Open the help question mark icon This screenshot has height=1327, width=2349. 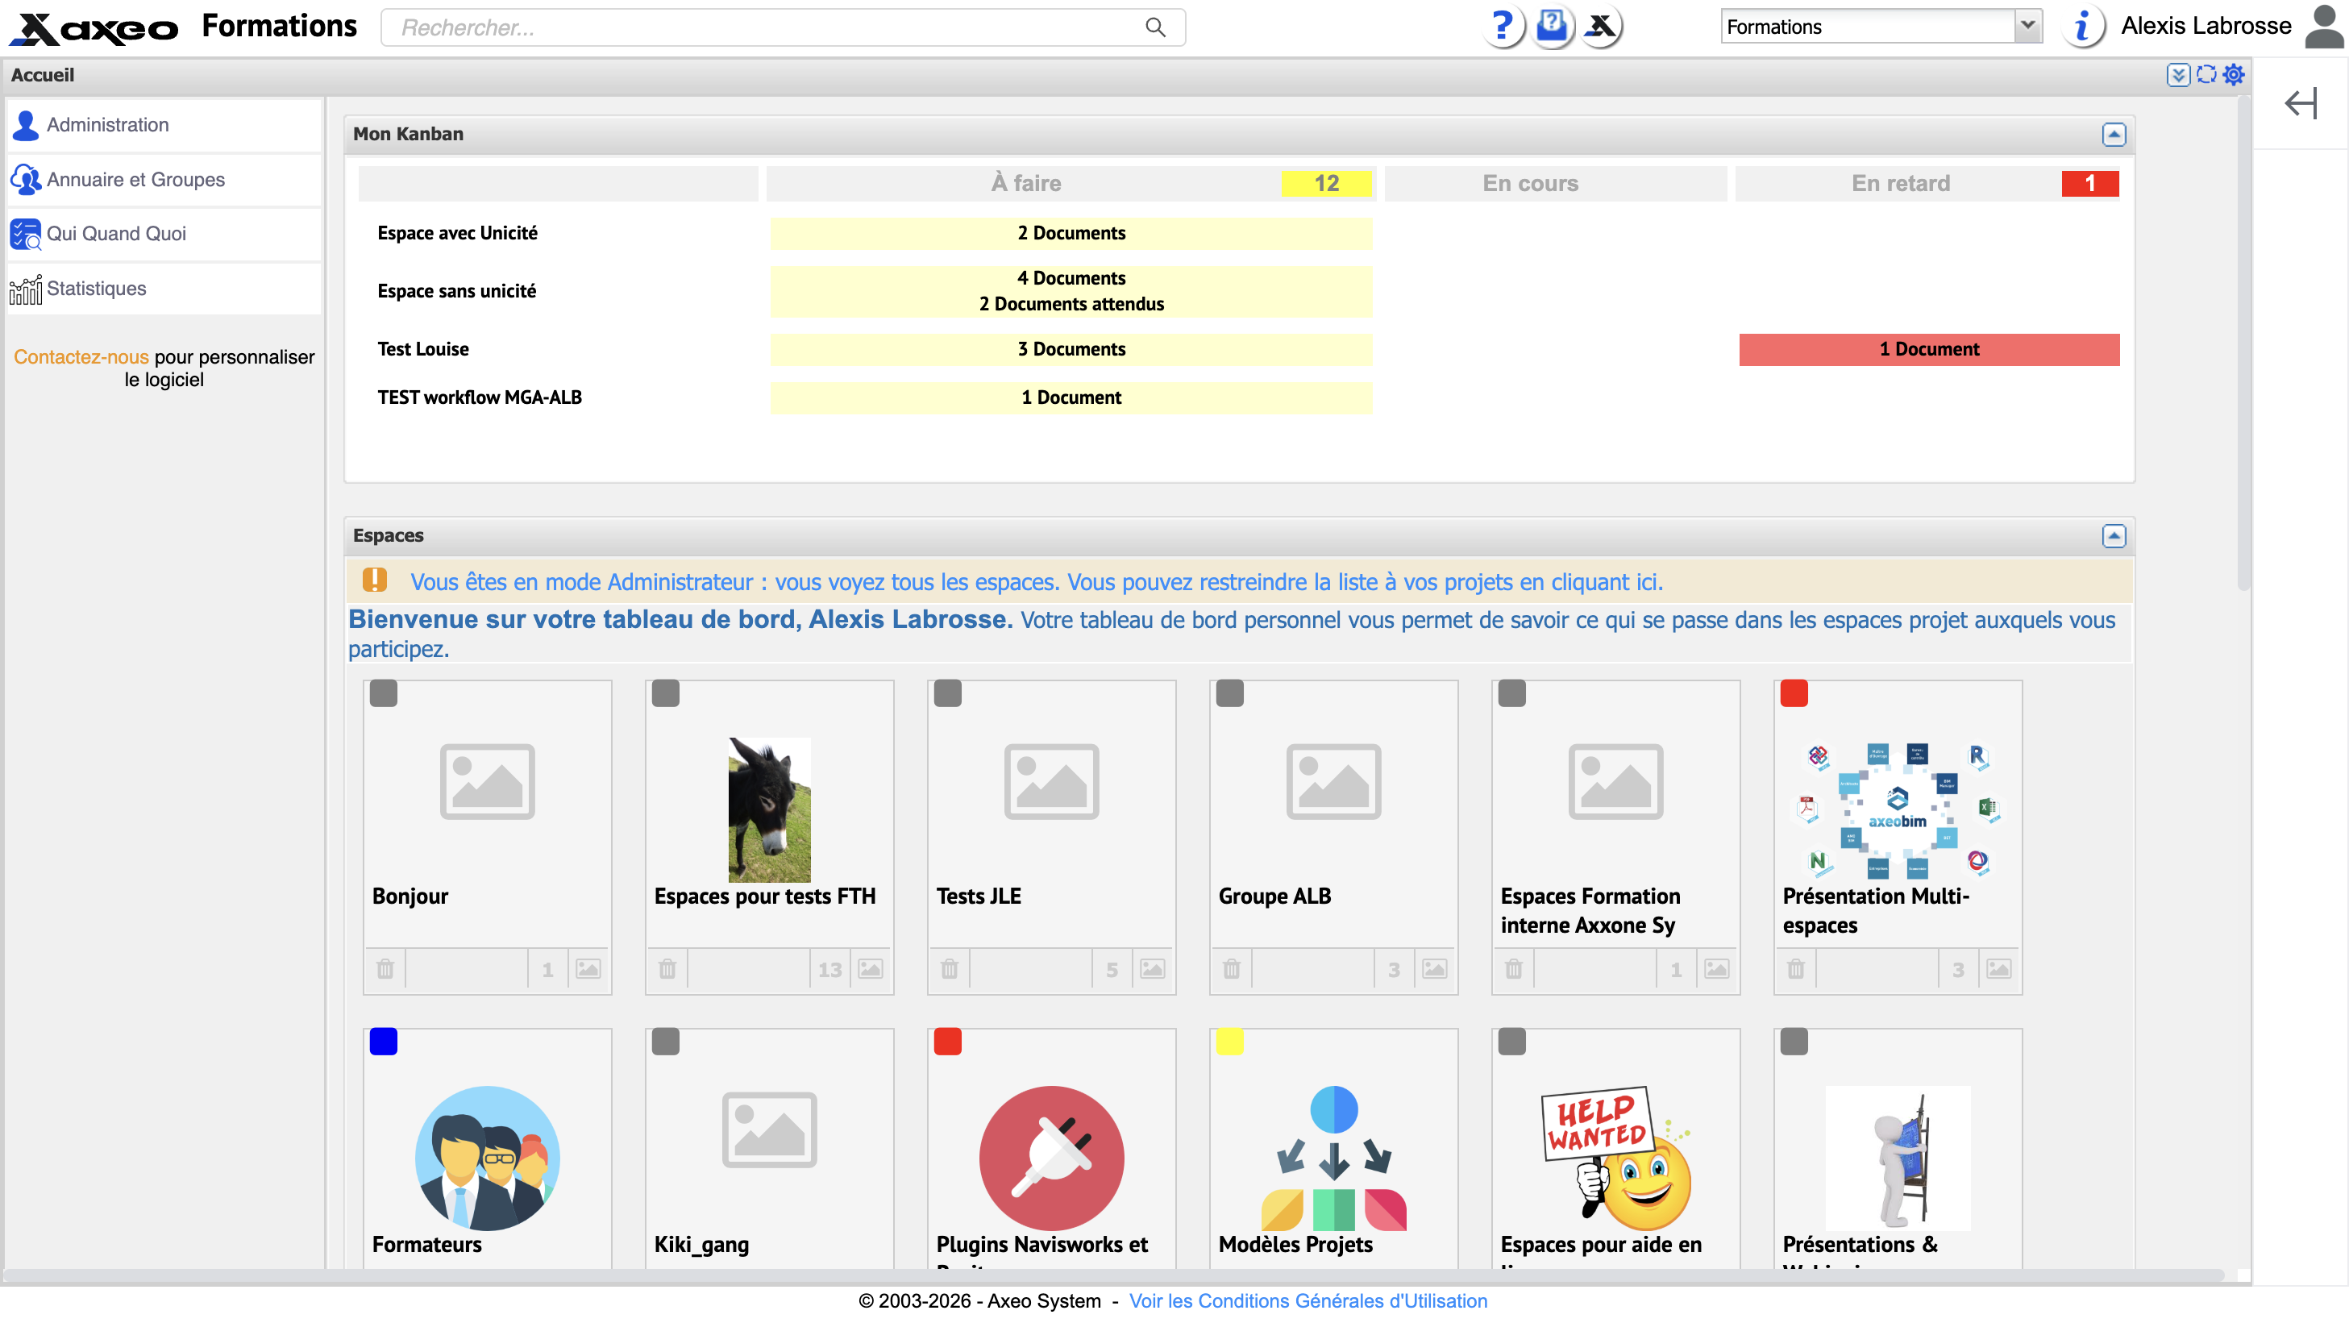pos(1502,27)
